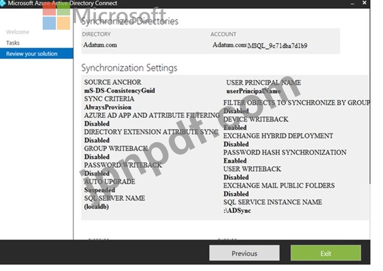Click the PASSWORD WRITEBACK label
Image resolution: width=383 pixels, height=271 pixels.
coord(123,165)
